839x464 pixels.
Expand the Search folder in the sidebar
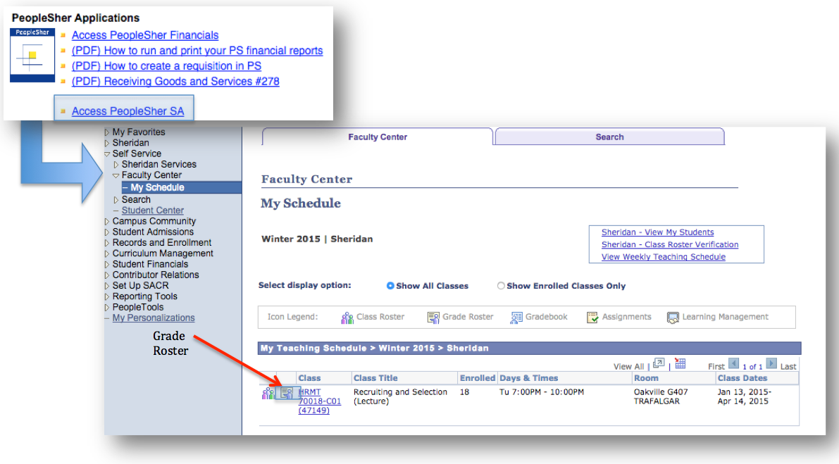[x=116, y=200]
